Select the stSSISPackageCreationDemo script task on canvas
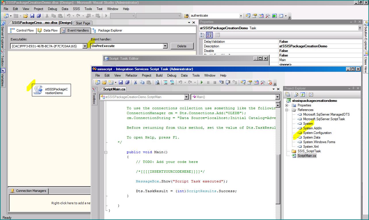The image size is (369, 220). pyautogui.click(x=51, y=91)
